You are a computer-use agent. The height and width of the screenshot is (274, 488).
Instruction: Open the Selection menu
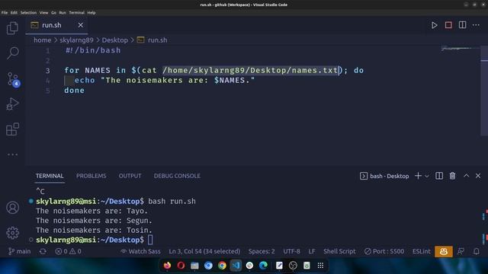(28, 13)
